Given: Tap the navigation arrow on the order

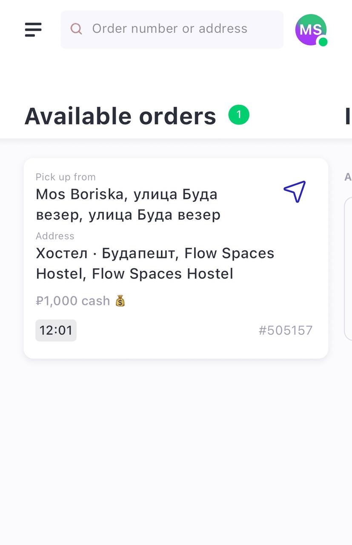Looking at the screenshot, I should pyautogui.click(x=295, y=192).
